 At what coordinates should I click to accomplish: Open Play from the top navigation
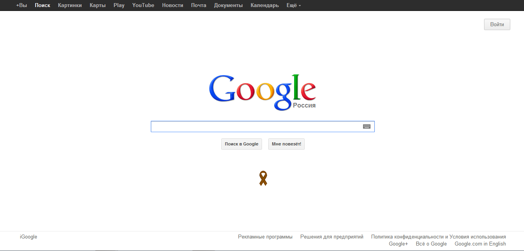coord(119,5)
